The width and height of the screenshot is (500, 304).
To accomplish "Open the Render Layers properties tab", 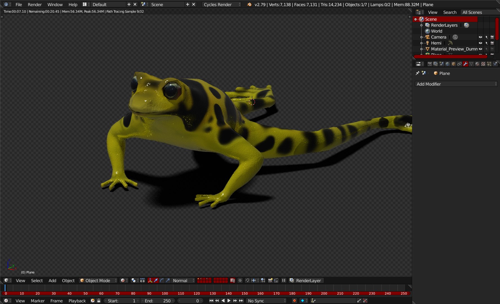I will tap(436, 64).
